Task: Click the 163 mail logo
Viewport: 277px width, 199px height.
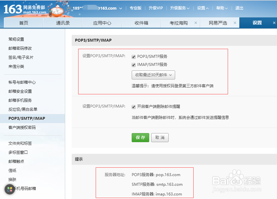Action: click(x=25, y=9)
